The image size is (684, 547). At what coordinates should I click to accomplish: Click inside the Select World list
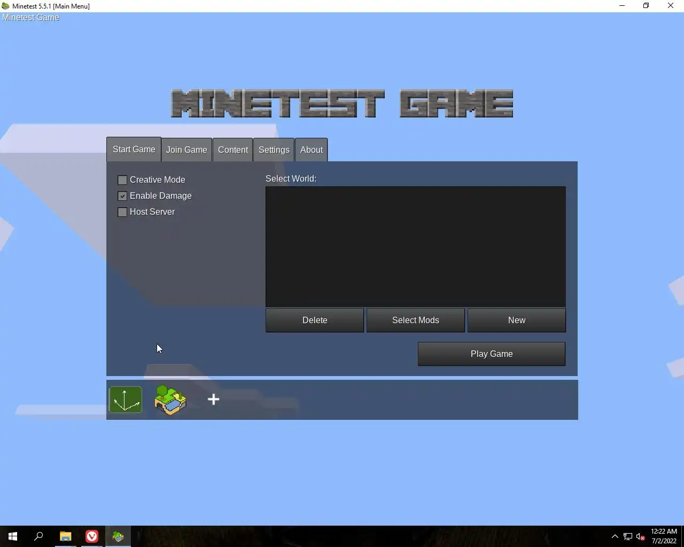[416, 247]
